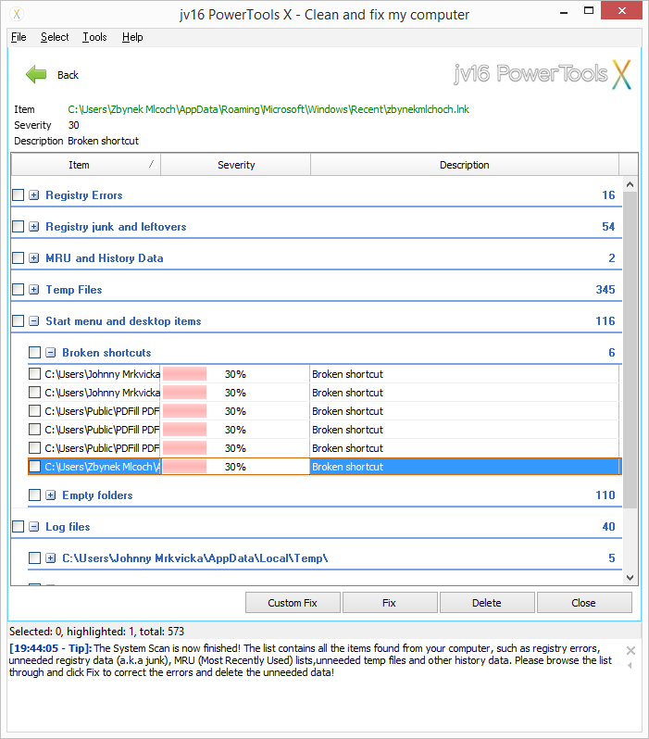Expand Registry junk and leftovers group

tap(34, 227)
